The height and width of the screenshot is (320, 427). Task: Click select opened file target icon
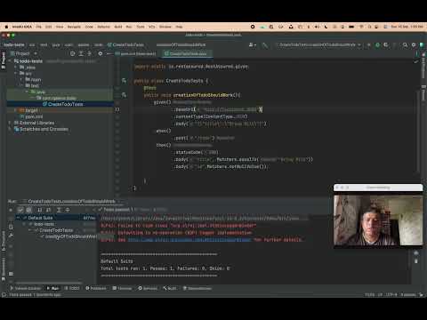click(x=73, y=53)
